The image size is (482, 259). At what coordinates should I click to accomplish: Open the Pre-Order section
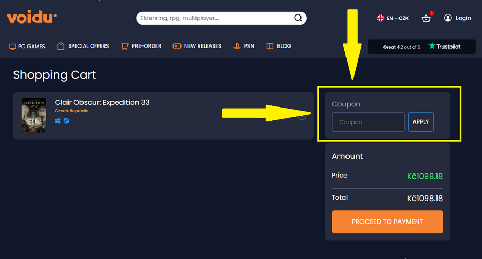[x=141, y=46]
